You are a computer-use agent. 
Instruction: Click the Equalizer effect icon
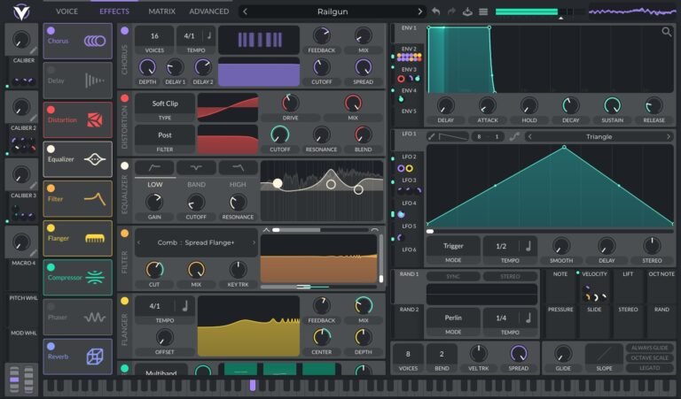click(95, 159)
